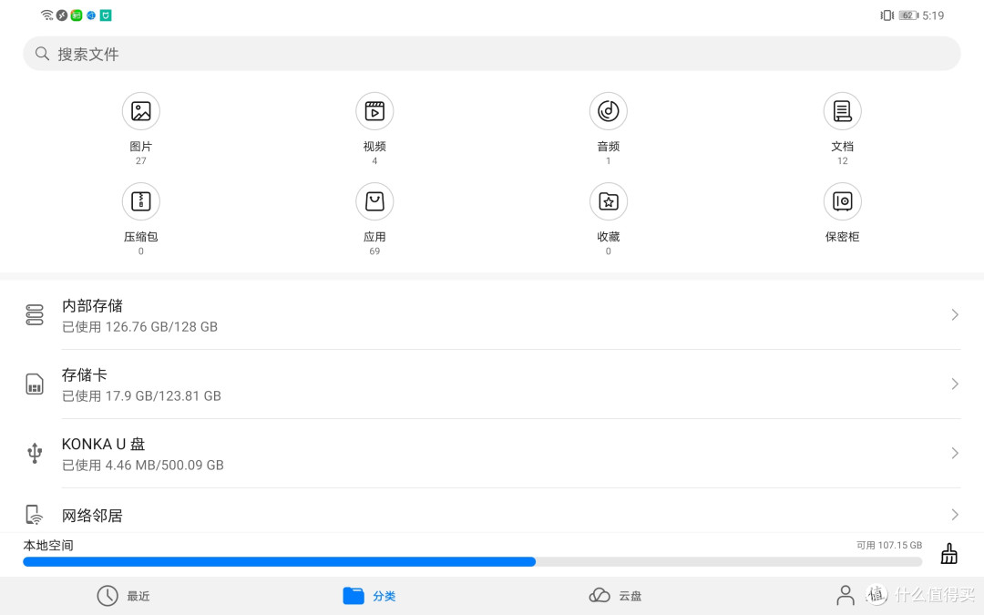
Task: Open the 压缩包 (Archives) category icon
Action: [x=140, y=201]
